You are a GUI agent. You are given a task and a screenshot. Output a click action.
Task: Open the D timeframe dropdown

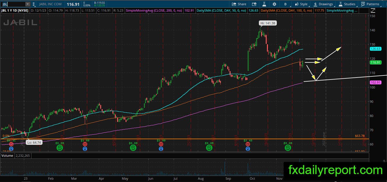[286, 4]
